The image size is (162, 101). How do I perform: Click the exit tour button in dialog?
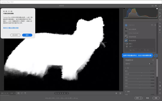(15, 35)
